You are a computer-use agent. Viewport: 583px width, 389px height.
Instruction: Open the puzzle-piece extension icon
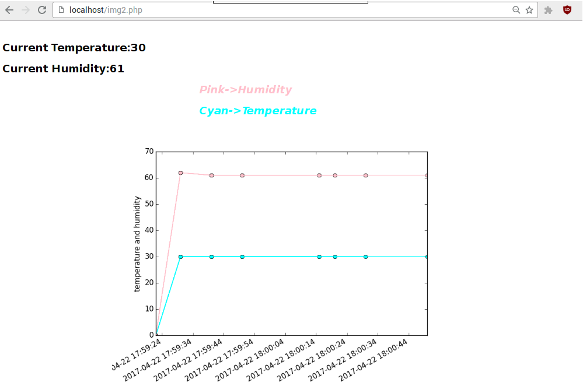point(549,10)
